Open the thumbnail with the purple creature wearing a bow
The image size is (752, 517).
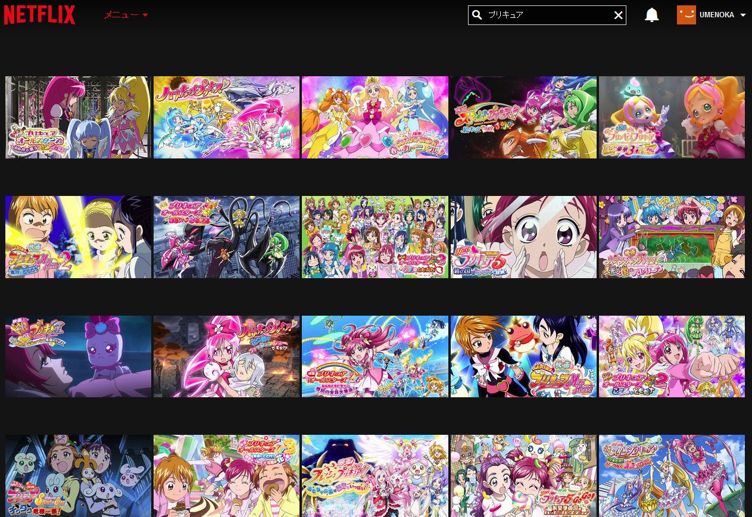click(78, 357)
